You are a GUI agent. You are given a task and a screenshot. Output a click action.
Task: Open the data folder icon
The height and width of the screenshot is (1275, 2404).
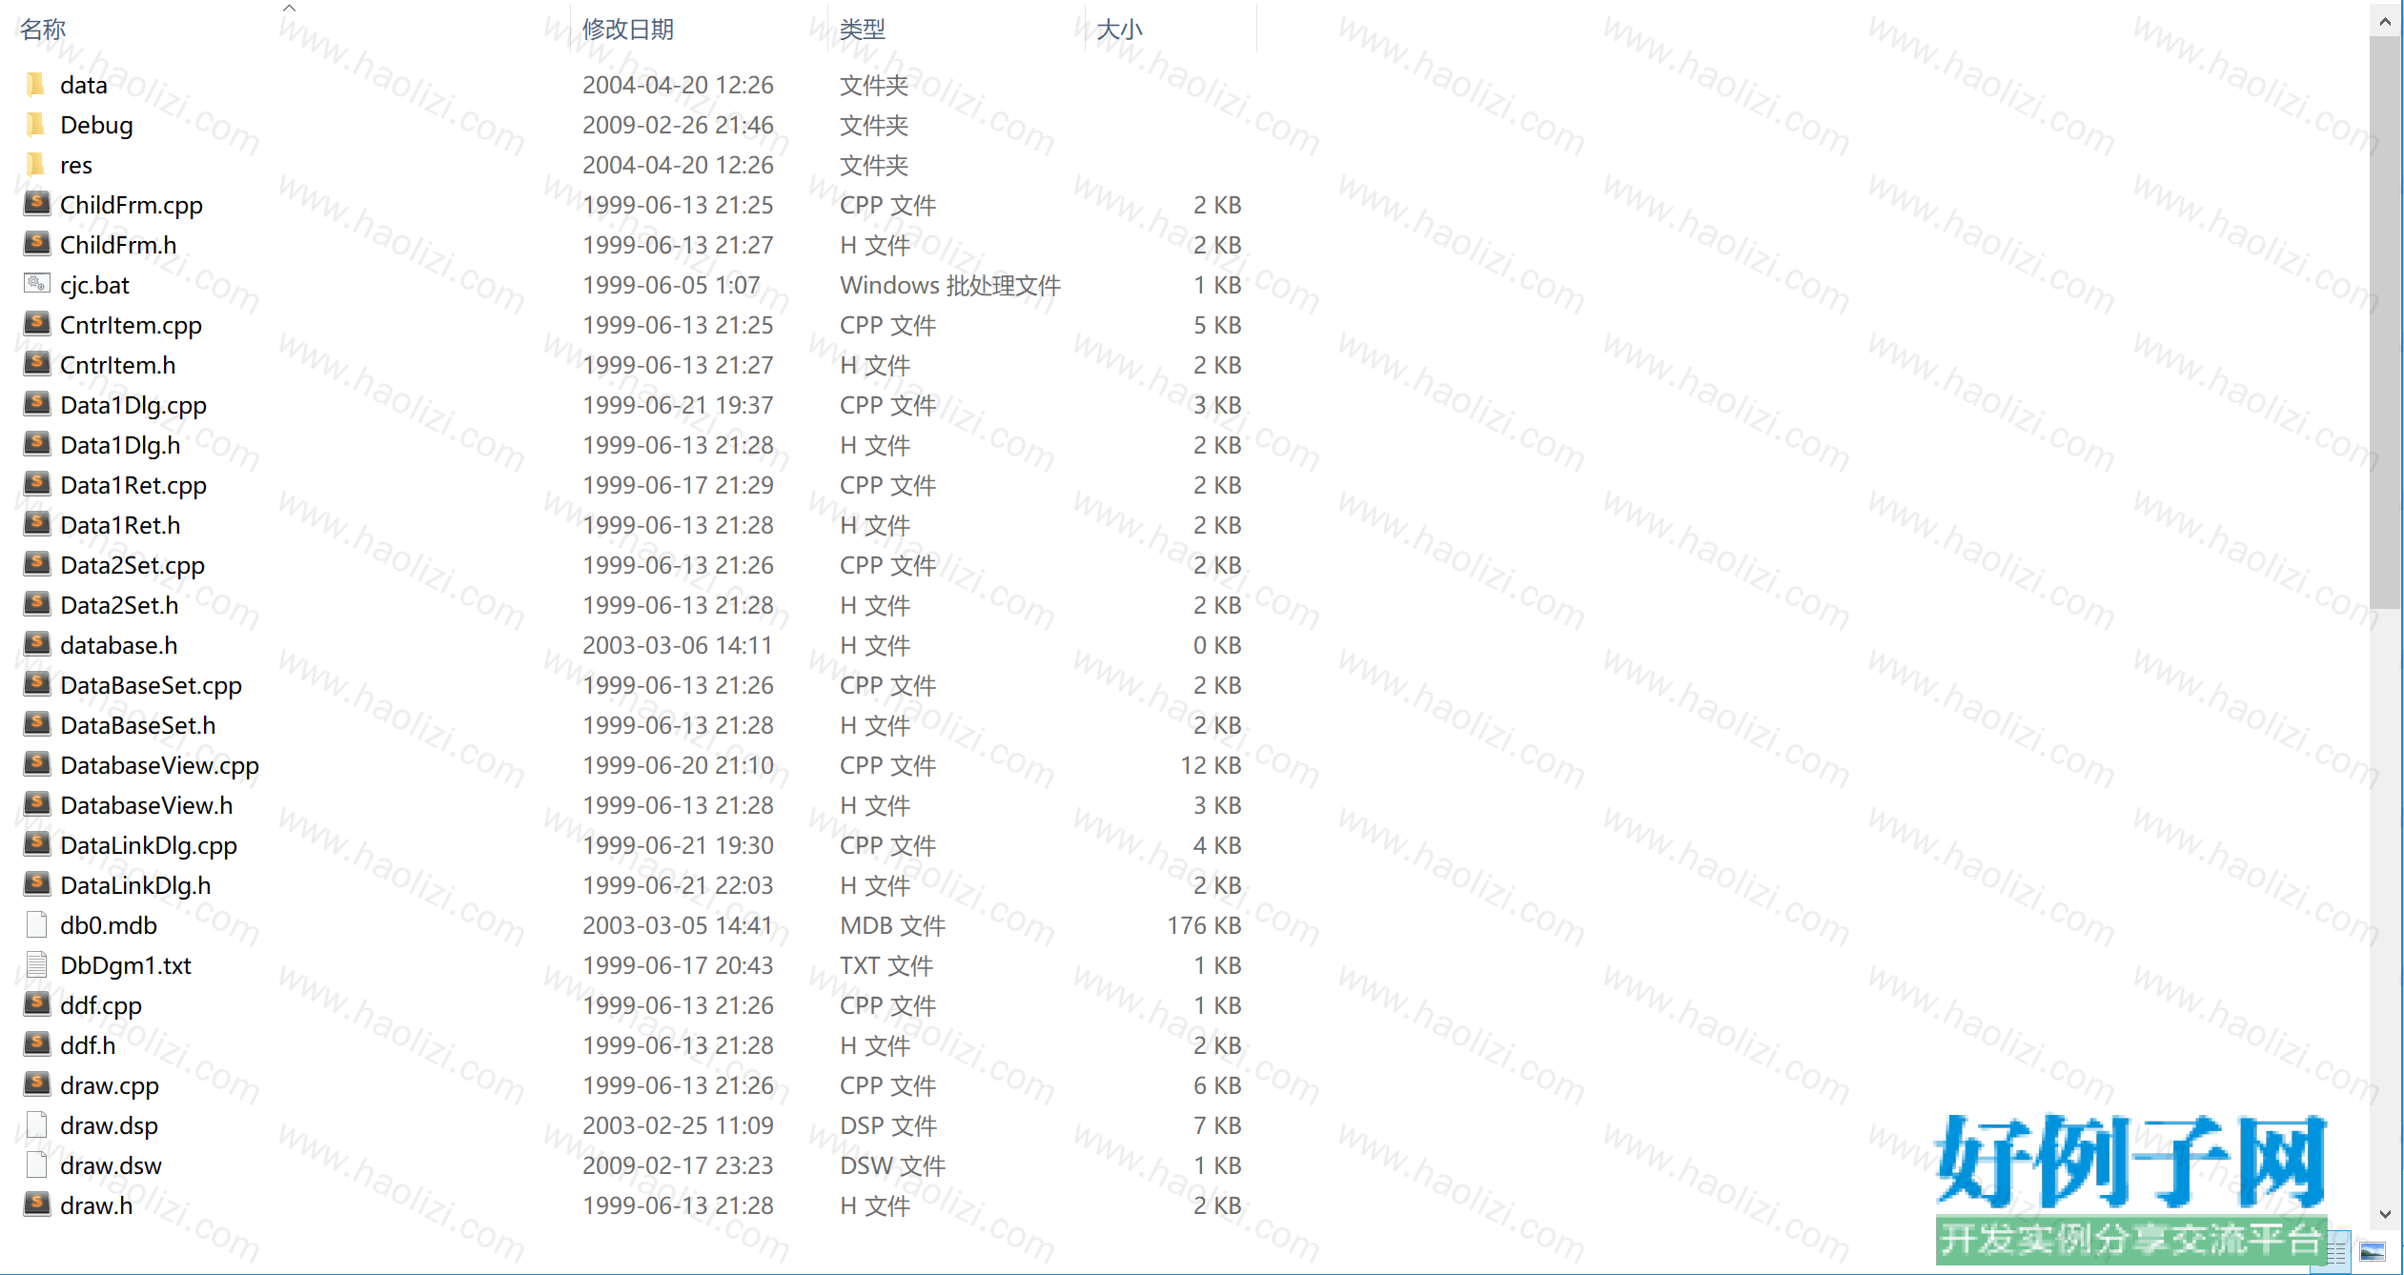tap(36, 85)
